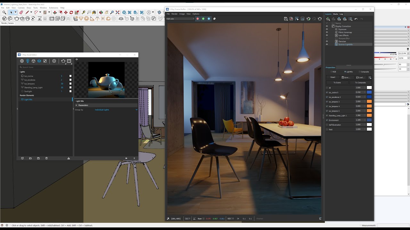410x230 pixels.
Task: Open Render Elements category in Asset Editor
Action: click(x=39, y=61)
